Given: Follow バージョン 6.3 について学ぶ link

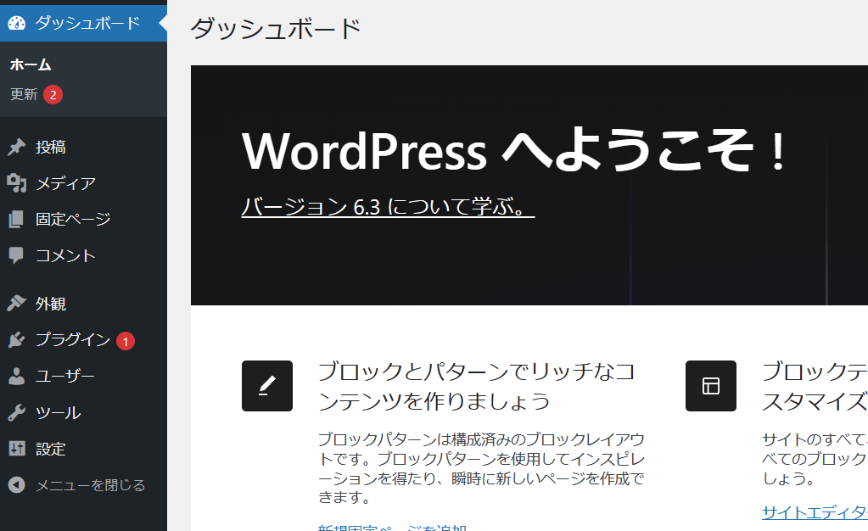Looking at the screenshot, I should tap(388, 206).
